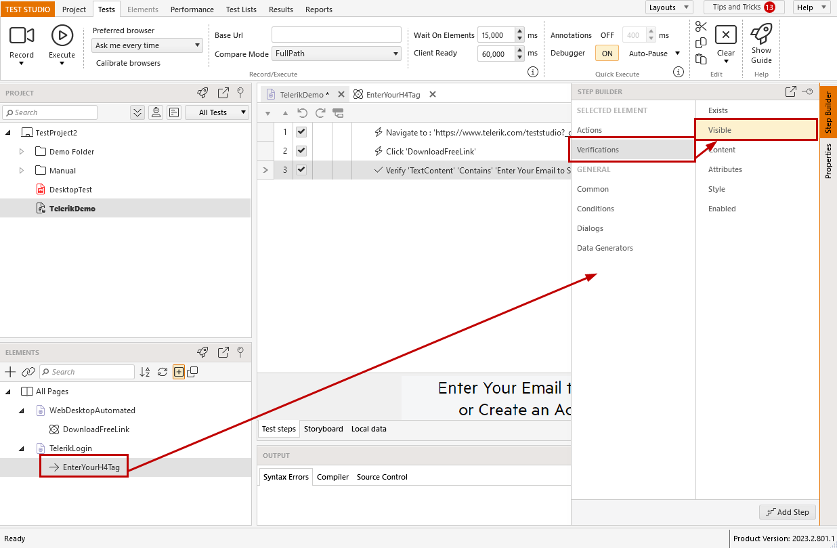Open the Preferred browser dropdown
The image size is (837, 548).
click(147, 45)
